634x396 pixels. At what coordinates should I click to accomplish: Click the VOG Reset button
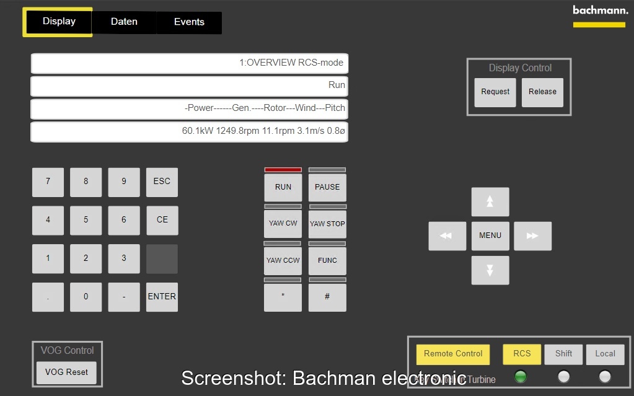tap(66, 372)
